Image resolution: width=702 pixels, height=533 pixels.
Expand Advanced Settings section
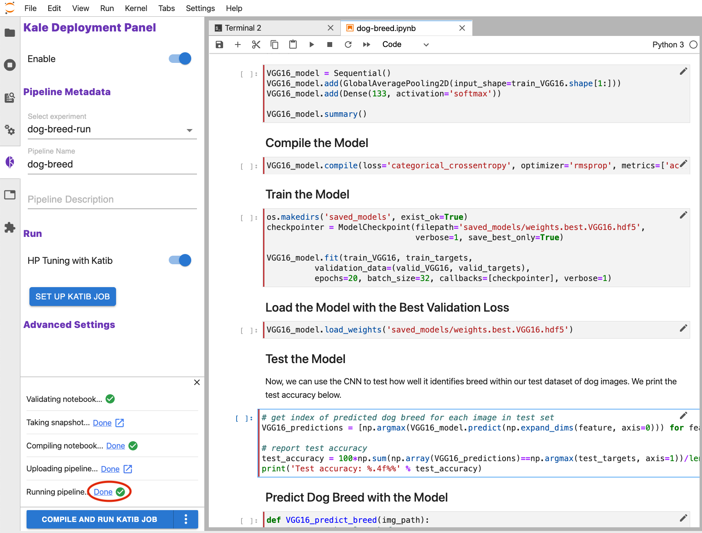point(69,325)
